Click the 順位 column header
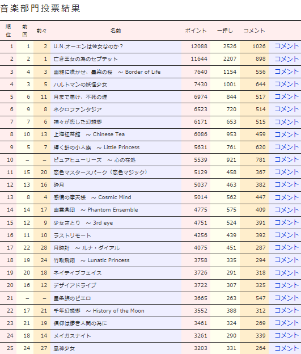This screenshot has height=354, width=301. point(9,31)
